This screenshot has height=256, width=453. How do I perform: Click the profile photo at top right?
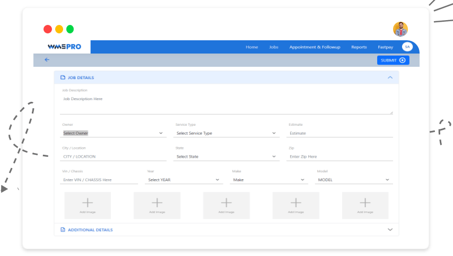point(400,29)
